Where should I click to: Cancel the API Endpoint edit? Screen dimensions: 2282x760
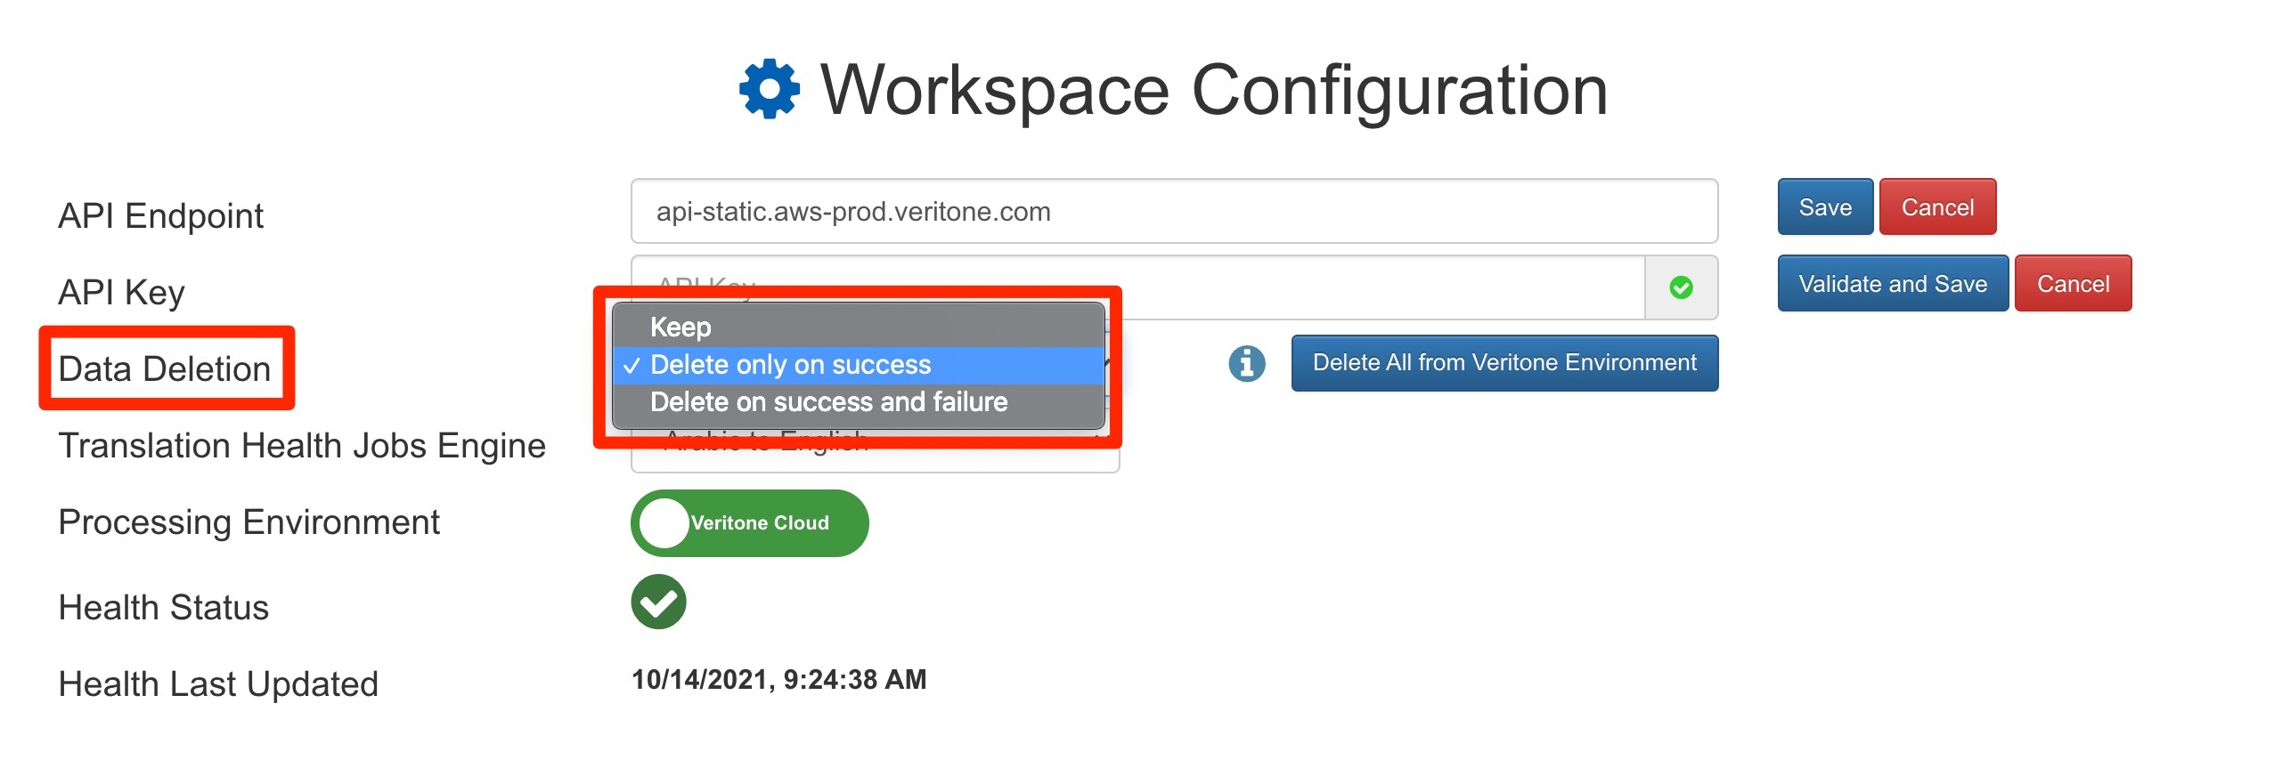point(1938,206)
